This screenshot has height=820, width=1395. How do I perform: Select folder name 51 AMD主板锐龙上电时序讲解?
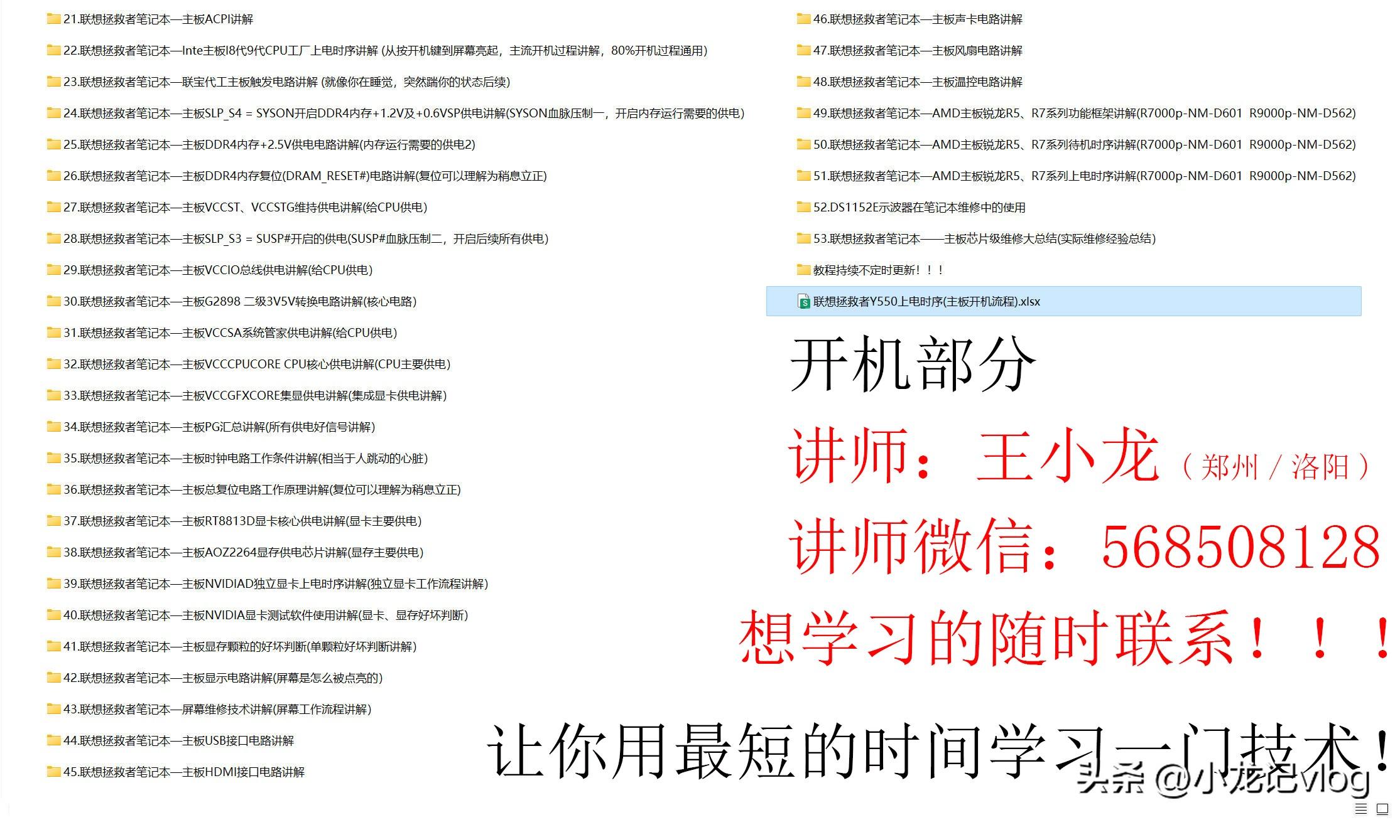click(1085, 176)
